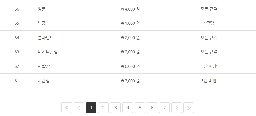Click the 1쪽당 specification cell
The image size is (256, 116).
(x=209, y=23)
